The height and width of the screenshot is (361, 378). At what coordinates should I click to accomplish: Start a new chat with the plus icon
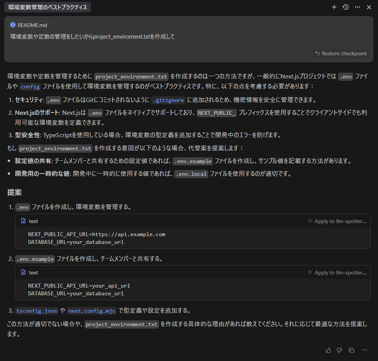coord(334,7)
